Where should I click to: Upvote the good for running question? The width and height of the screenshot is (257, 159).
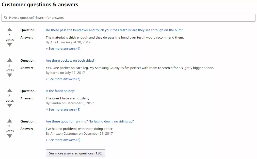pos(10,121)
